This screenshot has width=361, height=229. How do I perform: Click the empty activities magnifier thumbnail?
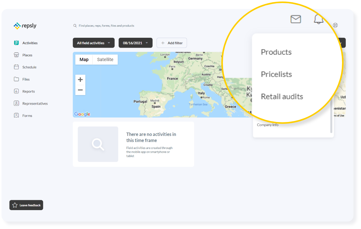click(98, 144)
